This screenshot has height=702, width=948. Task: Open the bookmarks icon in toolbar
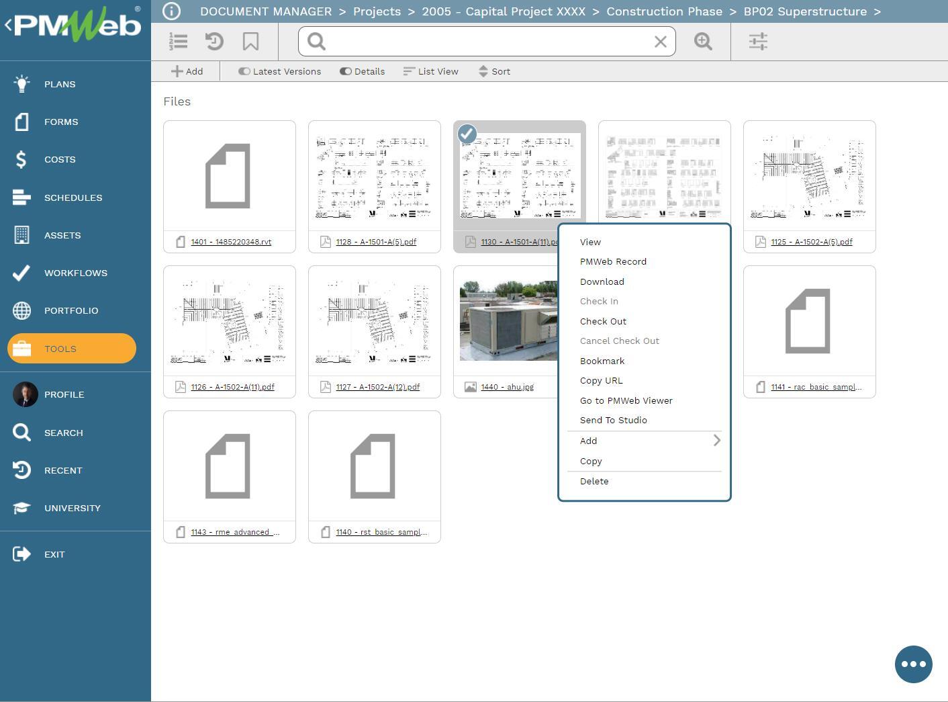coord(250,42)
